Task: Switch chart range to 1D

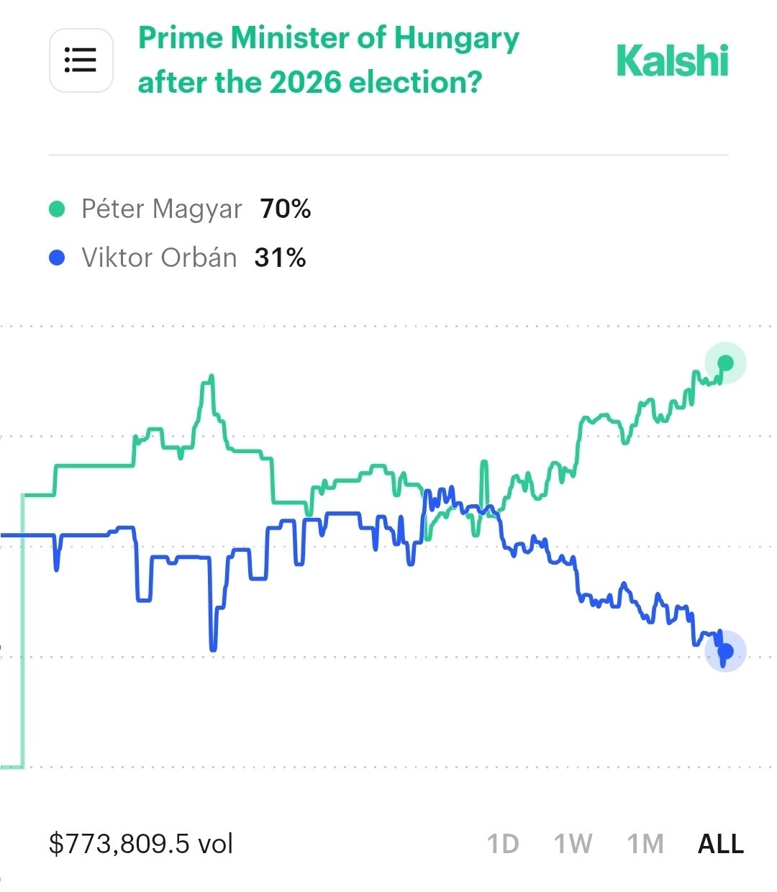Action: click(502, 844)
